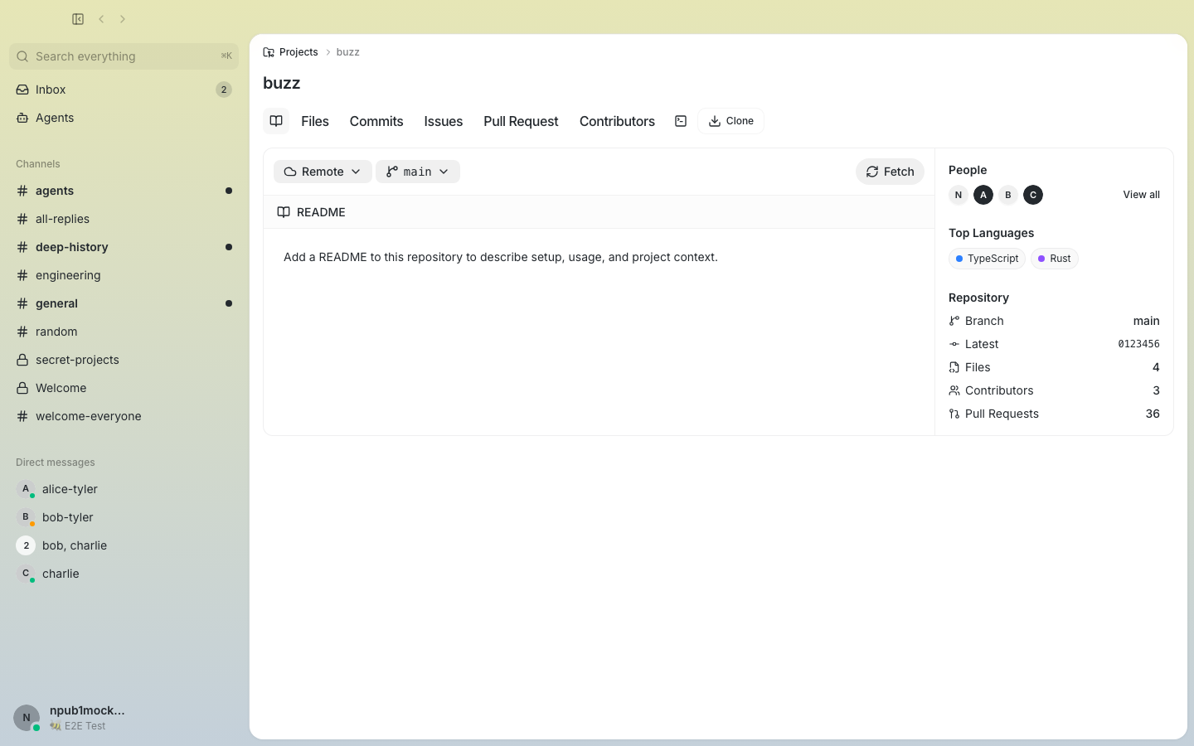
Task: Open the locked Welcome channel
Action: click(124, 388)
